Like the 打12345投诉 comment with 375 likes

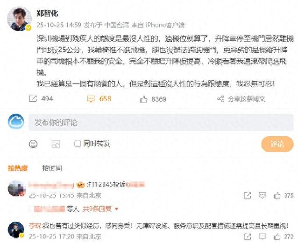click(x=277, y=195)
